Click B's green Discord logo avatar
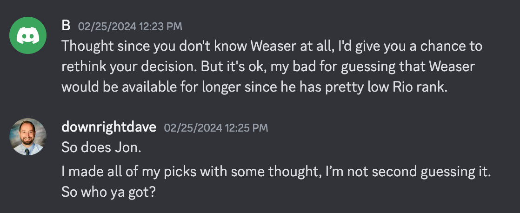Screen dimensions: 520x213 click(x=28, y=35)
